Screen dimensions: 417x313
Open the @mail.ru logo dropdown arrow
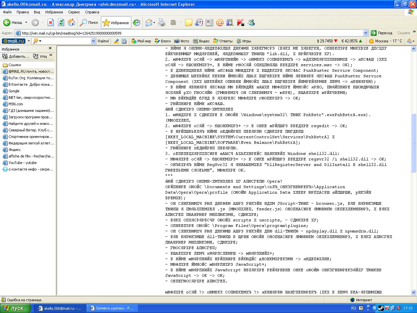pos(29,41)
